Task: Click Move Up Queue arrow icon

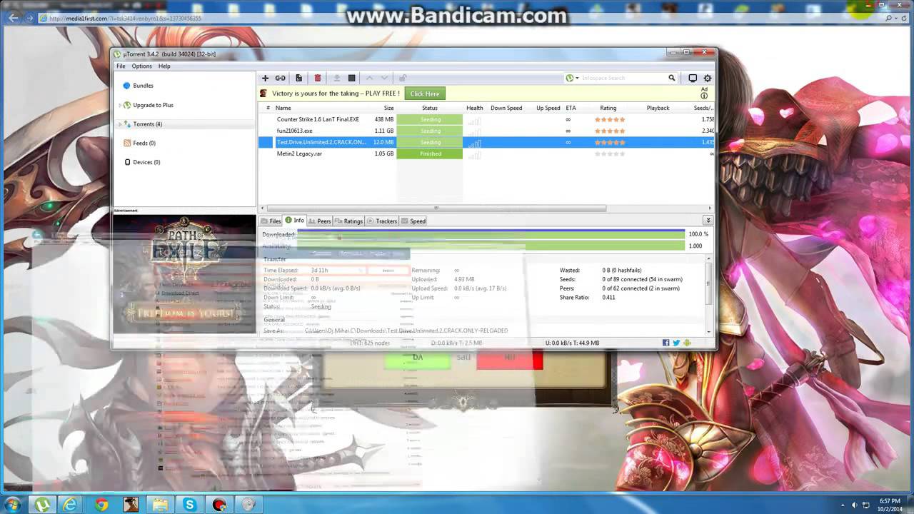Action: tap(369, 78)
